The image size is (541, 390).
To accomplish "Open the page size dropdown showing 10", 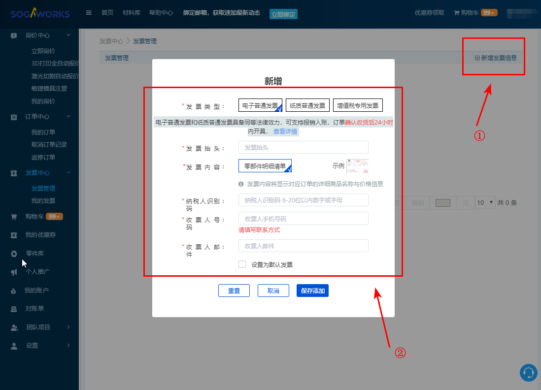I will tap(484, 203).
